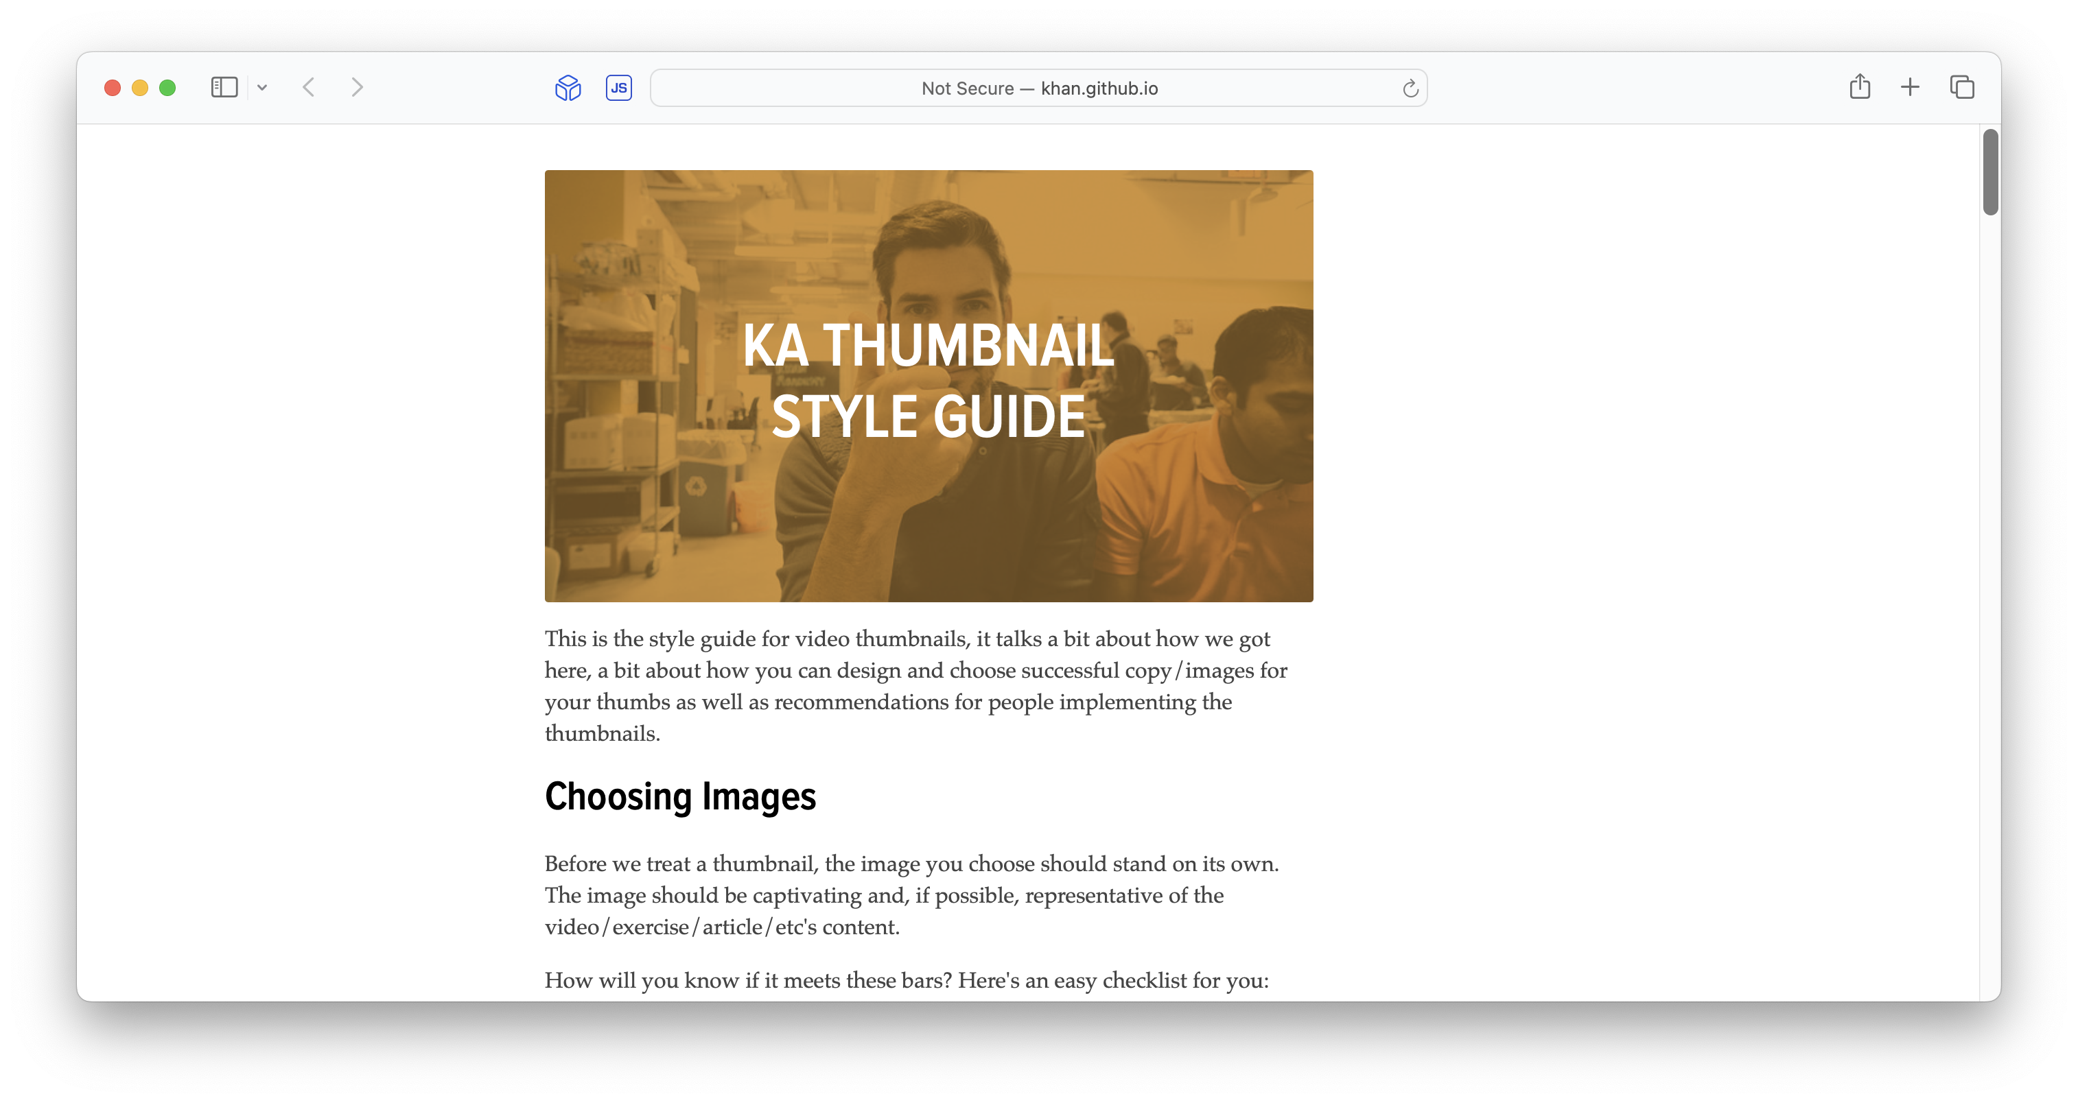Image resolution: width=2078 pixels, height=1103 pixels.
Task: Open the Share menu
Action: click(x=1859, y=86)
